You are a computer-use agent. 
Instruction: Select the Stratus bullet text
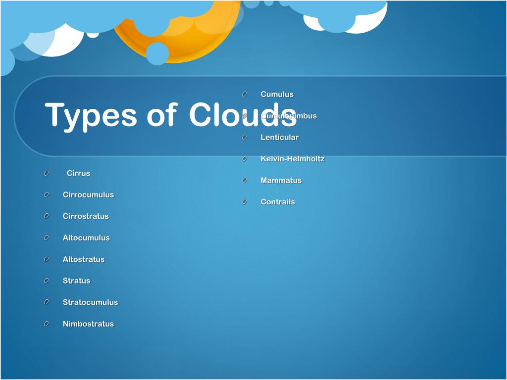pos(77,281)
